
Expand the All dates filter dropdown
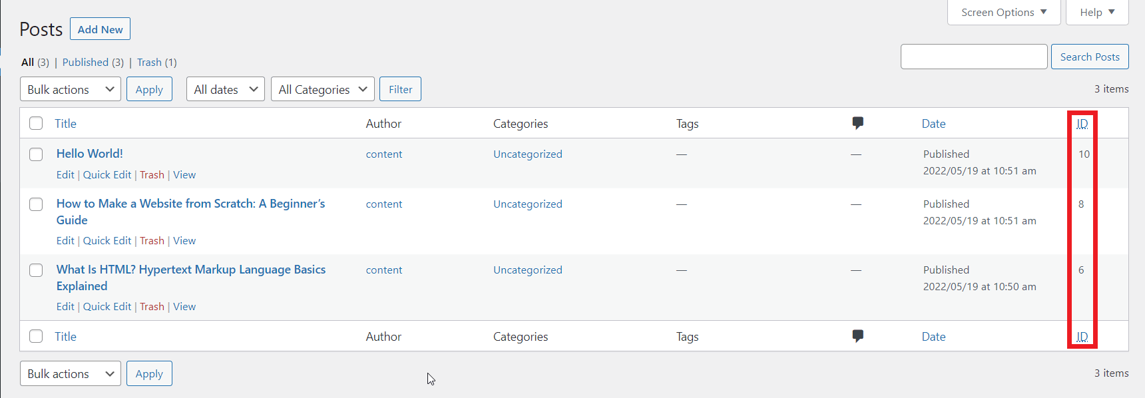point(226,89)
